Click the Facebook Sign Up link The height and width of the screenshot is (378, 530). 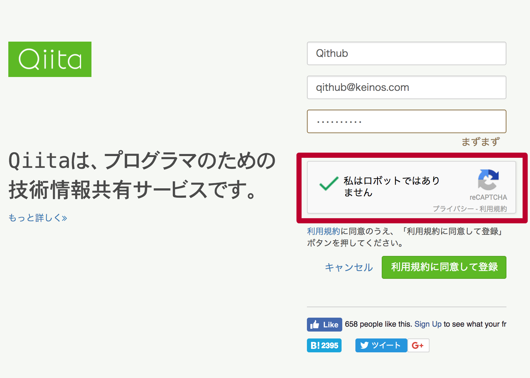[x=428, y=324]
